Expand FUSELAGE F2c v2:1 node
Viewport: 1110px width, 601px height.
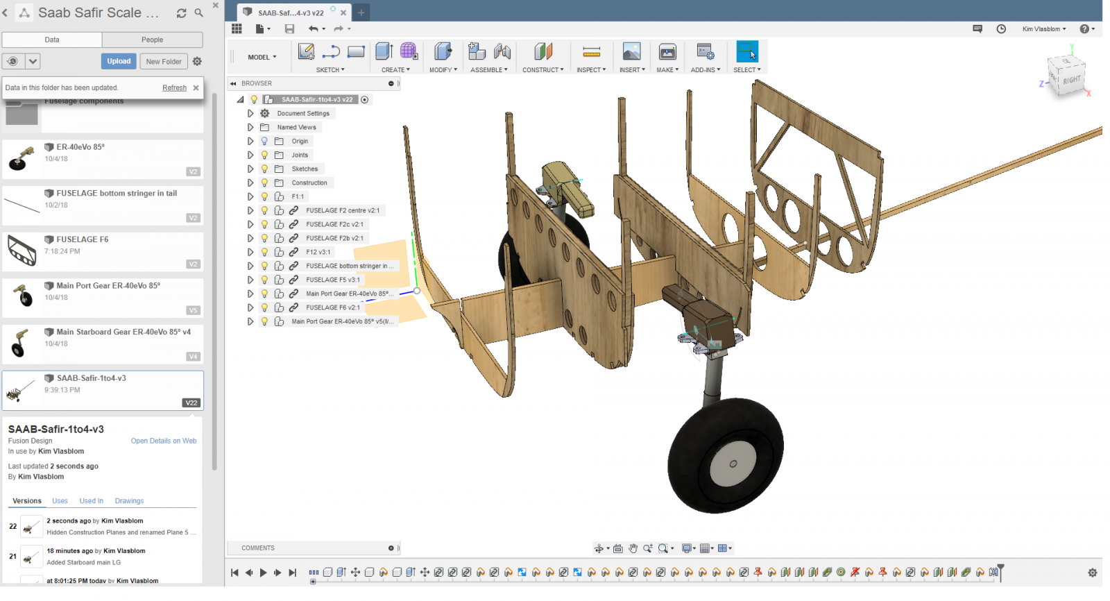tap(250, 224)
